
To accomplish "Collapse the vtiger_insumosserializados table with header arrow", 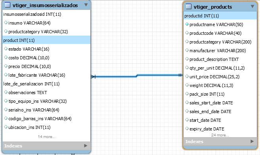I will tap(86, 5).
